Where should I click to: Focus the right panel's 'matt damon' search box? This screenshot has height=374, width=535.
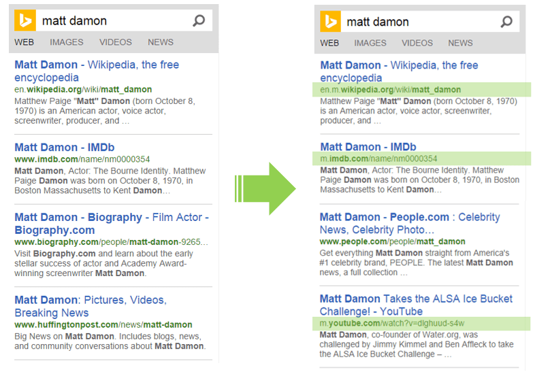click(x=419, y=22)
